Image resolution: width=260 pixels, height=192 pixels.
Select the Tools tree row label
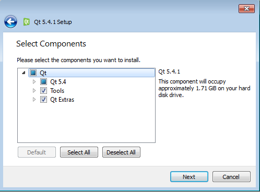pos(57,91)
